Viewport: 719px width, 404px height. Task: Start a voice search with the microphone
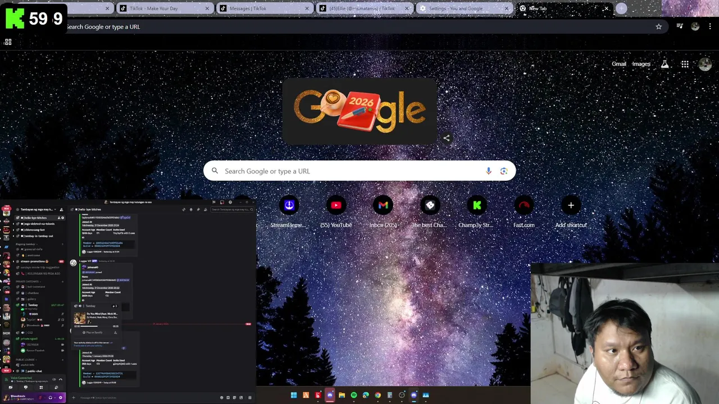click(x=488, y=171)
